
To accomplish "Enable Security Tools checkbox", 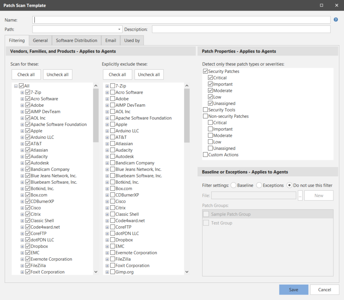I will [205, 110].
